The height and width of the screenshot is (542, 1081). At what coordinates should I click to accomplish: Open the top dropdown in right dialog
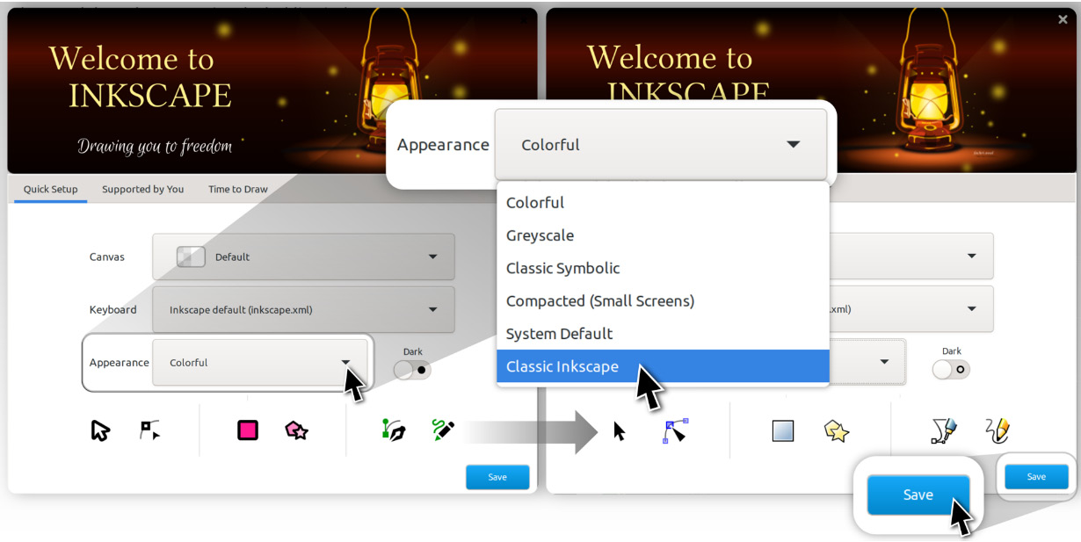[911, 256]
